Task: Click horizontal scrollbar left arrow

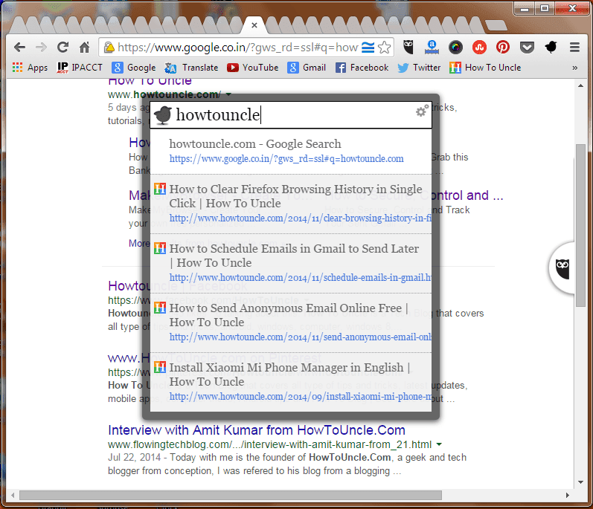Action: click(x=13, y=495)
